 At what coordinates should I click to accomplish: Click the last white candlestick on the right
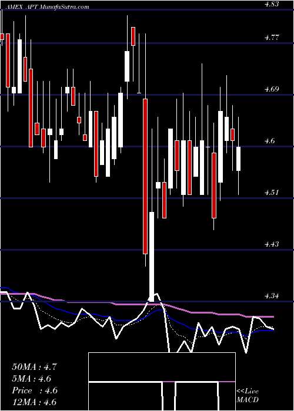point(238,159)
